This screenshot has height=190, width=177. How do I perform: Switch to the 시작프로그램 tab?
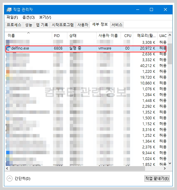63,25
